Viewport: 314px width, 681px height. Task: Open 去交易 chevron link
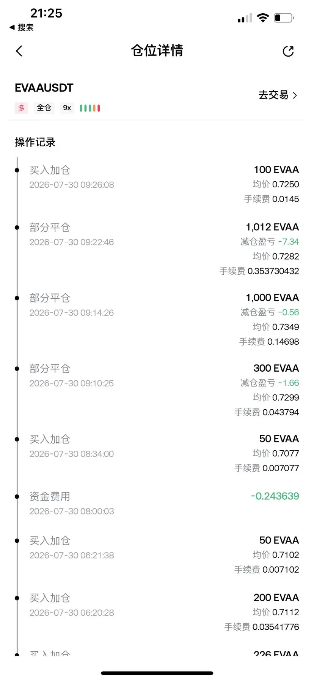click(x=278, y=95)
